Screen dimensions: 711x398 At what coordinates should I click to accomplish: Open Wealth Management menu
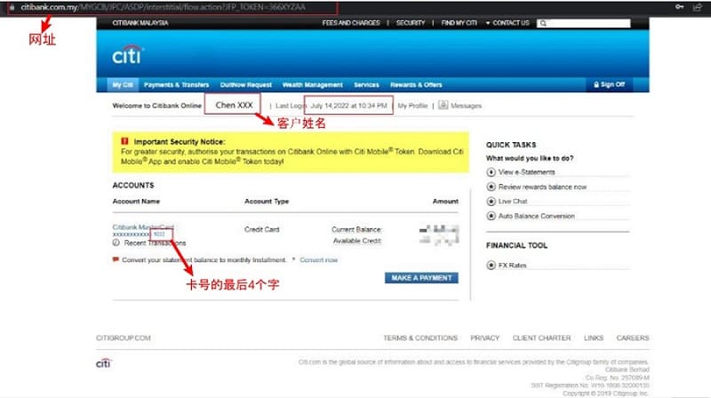click(x=313, y=84)
